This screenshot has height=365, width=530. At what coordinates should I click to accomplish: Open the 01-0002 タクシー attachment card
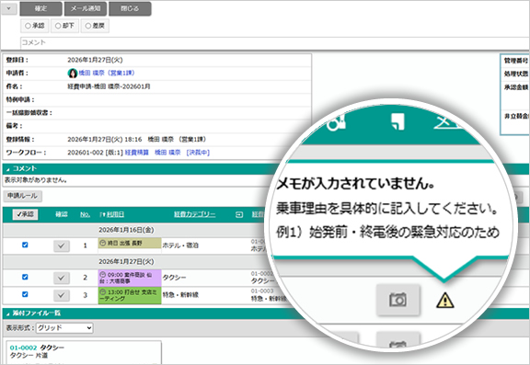coord(84,351)
